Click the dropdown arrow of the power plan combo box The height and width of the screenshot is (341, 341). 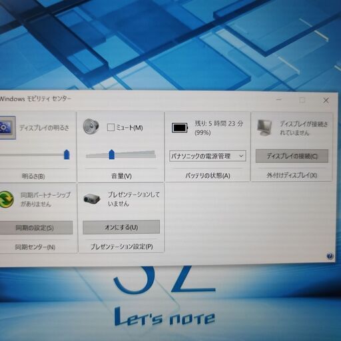pos(241,156)
